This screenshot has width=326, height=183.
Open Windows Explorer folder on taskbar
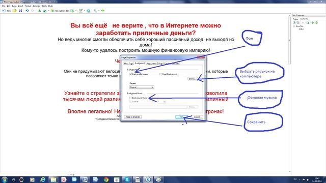point(53,179)
